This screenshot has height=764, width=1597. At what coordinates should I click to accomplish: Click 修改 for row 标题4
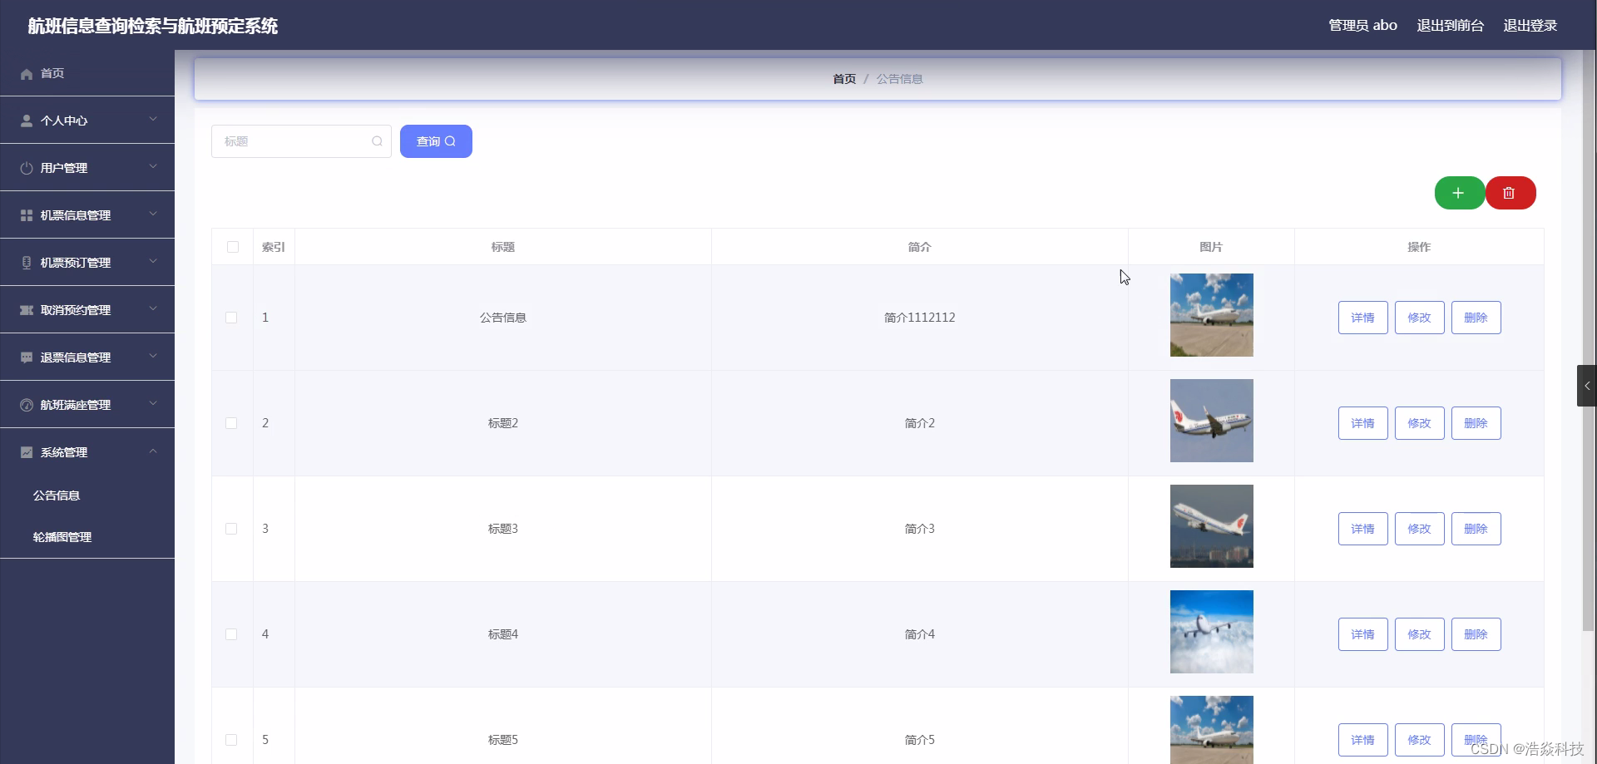pos(1419,634)
